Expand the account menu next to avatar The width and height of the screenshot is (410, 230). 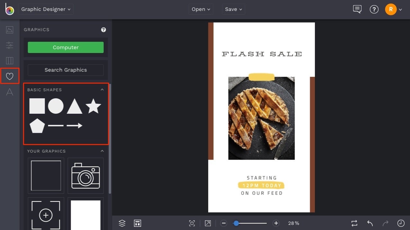point(400,9)
